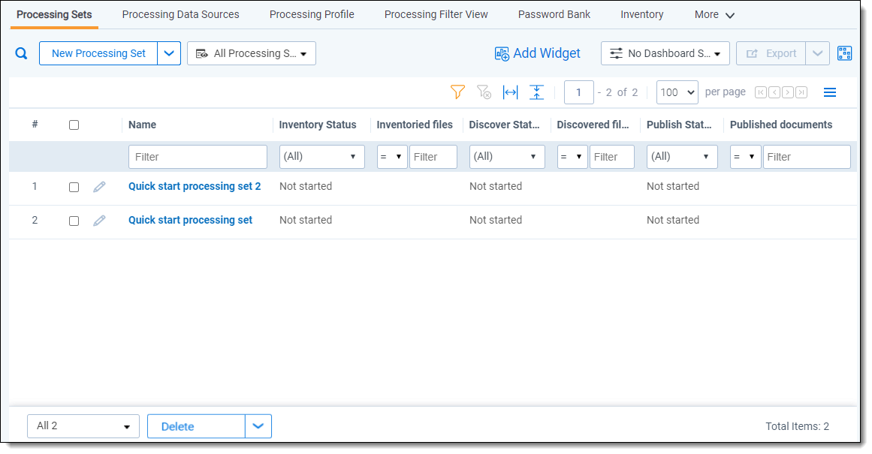Open the 100 per page dropdown

pos(677,92)
